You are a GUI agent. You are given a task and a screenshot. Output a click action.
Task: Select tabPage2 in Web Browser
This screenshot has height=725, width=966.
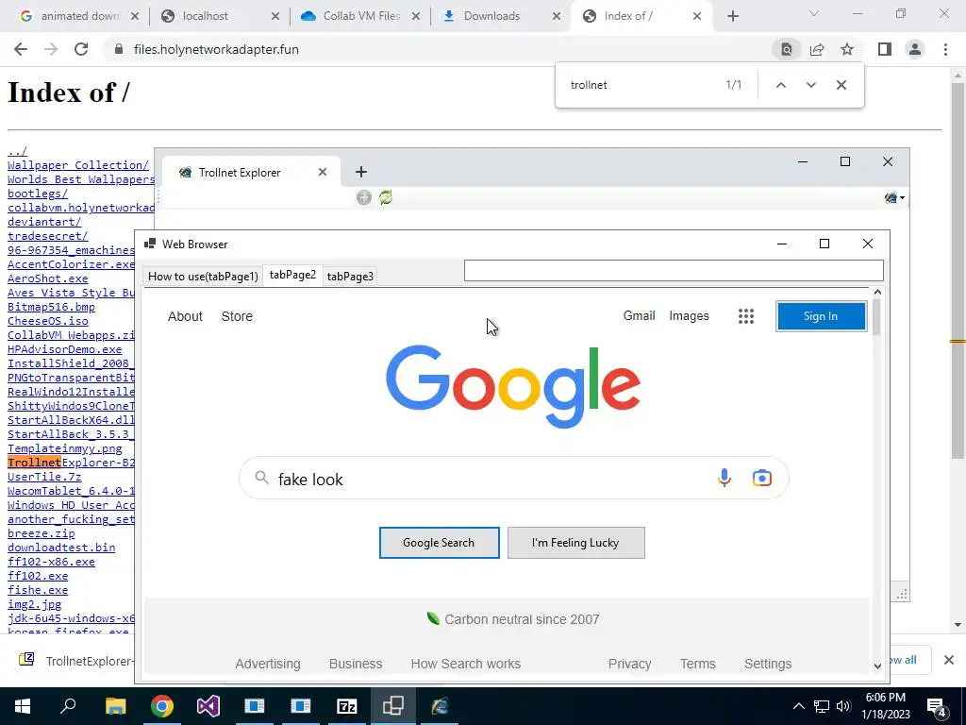pyautogui.click(x=292, y=275)
